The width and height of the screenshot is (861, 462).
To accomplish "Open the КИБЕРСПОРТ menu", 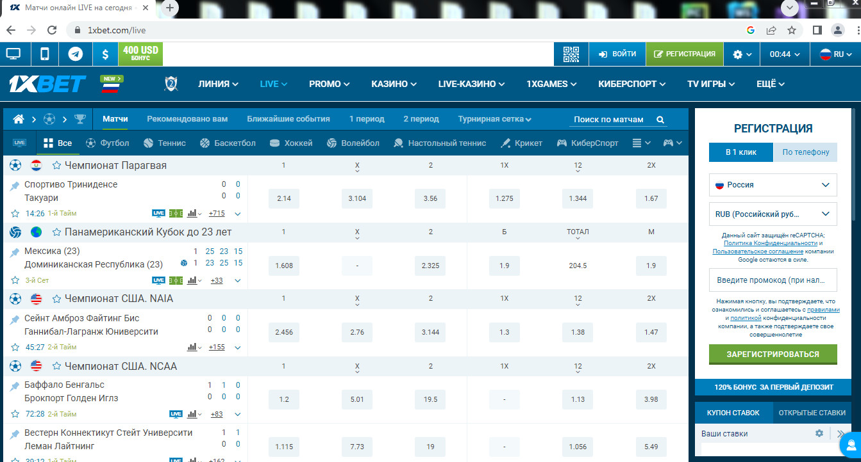I will 632,84.
